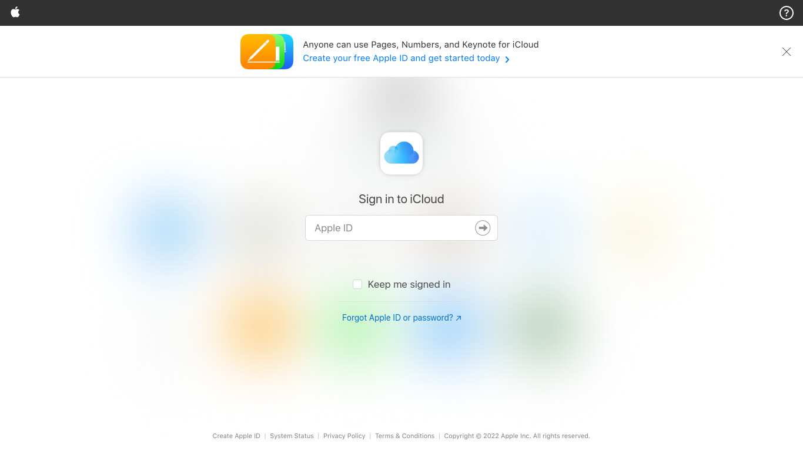Click the copyright 2022 Apple Inc. text
Image resolution: width=803 pixels, height=451 pixels.
[517, 436]
